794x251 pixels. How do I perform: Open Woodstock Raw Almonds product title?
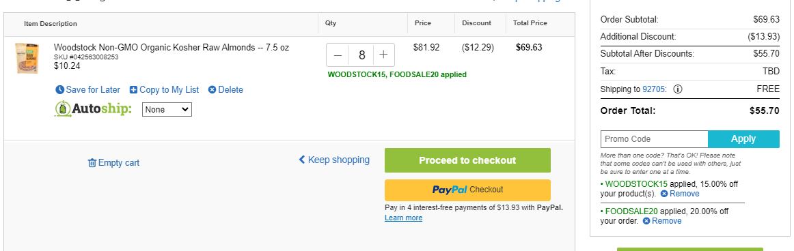(171, 48)
